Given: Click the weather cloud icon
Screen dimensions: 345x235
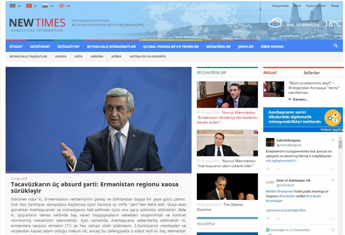Looking at the screenshot, I should coord(275,23).
